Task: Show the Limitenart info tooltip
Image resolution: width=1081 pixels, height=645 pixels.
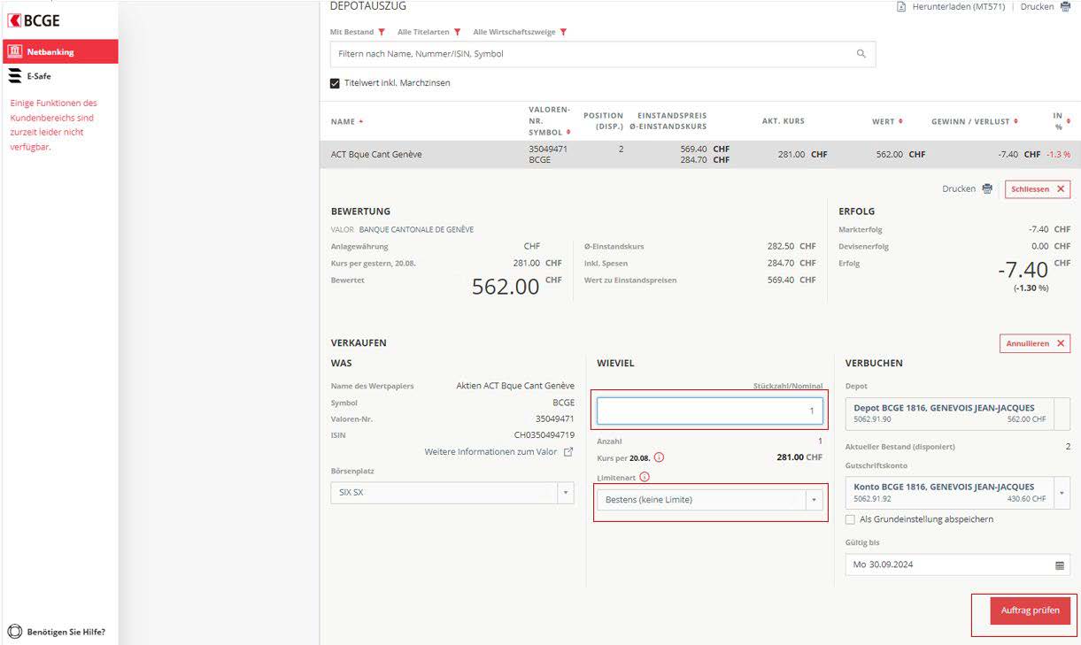Action: pyautogui.click(x=645, y=477)
